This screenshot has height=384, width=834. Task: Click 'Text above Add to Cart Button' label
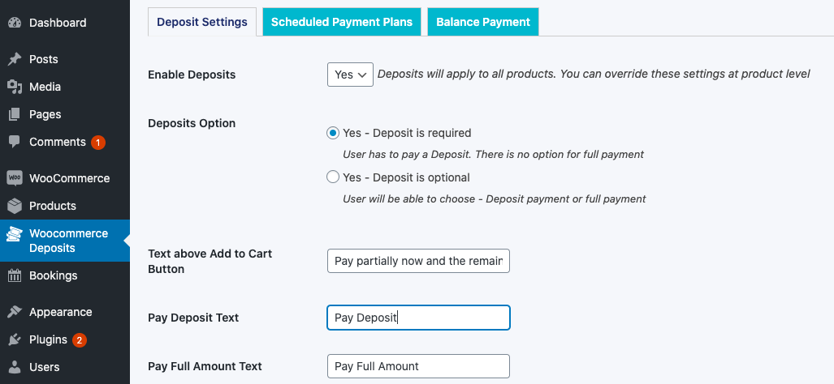coord(210,262)
